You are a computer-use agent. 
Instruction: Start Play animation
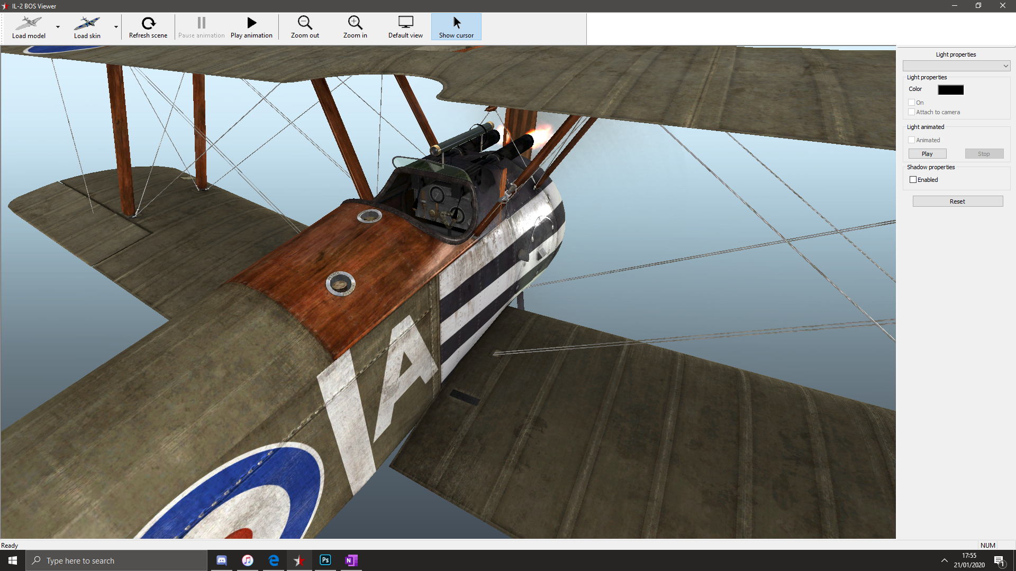(251, 27)
